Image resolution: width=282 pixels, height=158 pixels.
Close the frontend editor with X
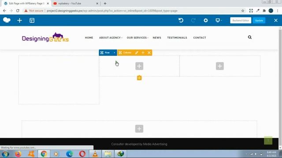(276, 21)
